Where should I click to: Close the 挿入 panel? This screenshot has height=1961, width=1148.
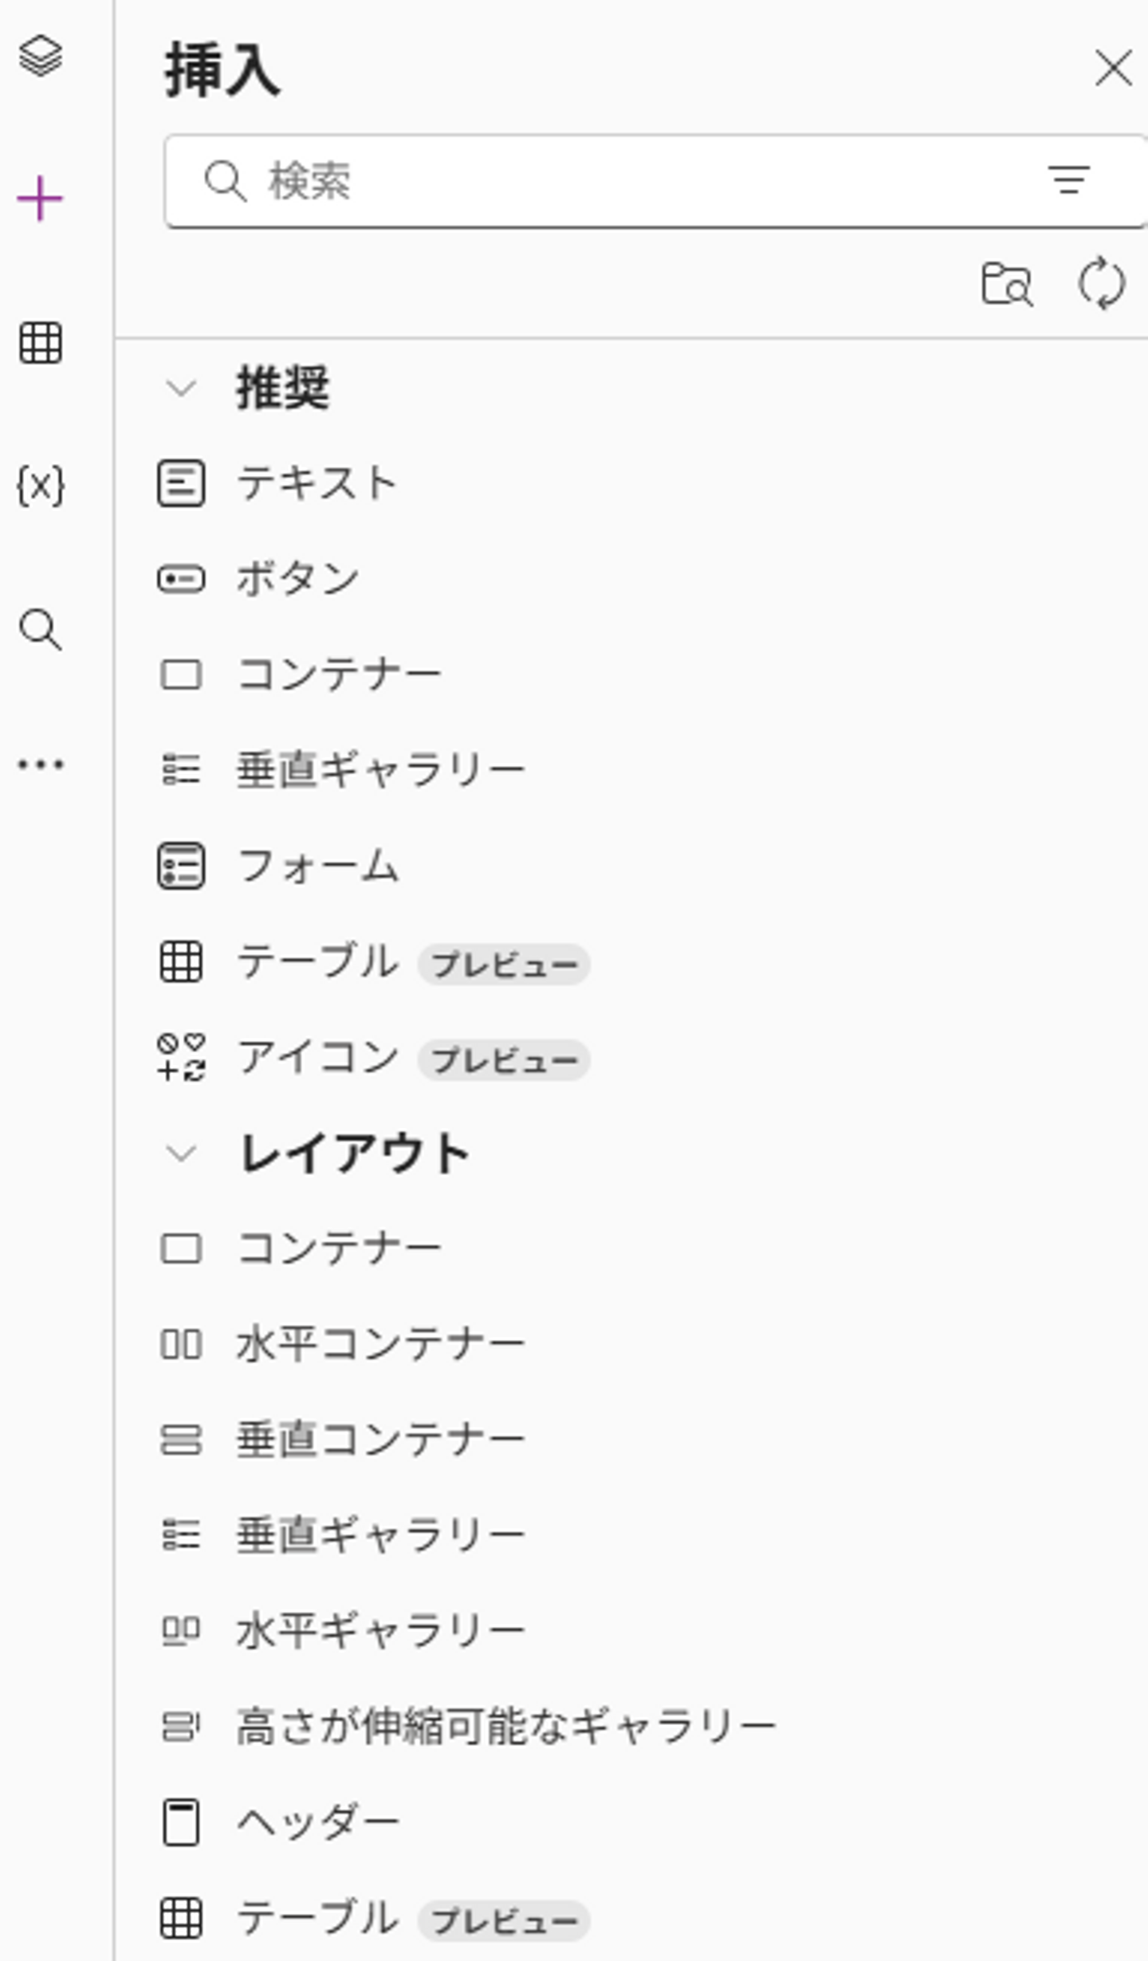[1113, 68]
